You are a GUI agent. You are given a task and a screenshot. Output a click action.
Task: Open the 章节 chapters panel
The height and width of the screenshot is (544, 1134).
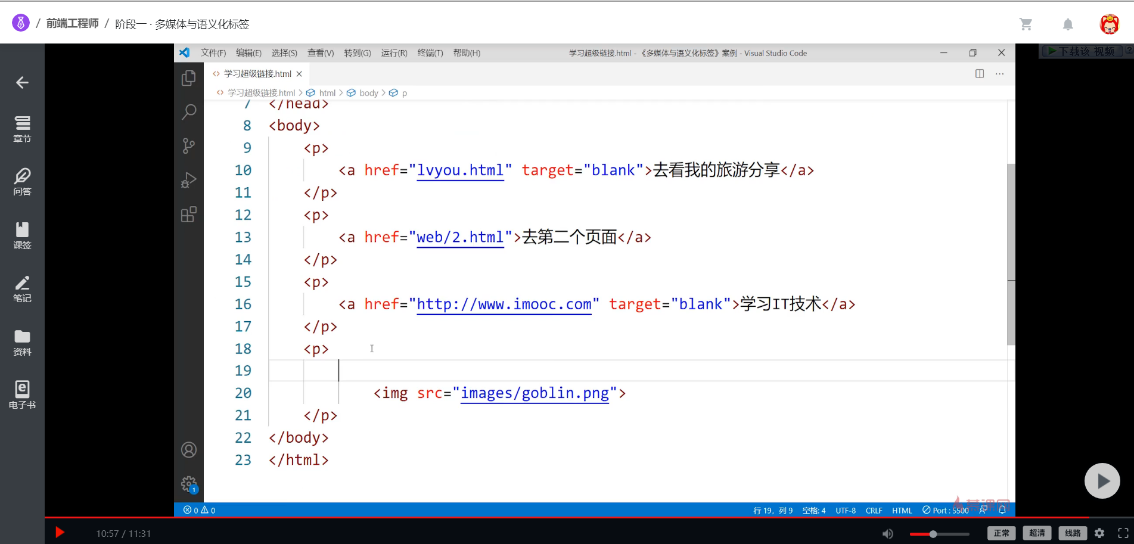22,129
